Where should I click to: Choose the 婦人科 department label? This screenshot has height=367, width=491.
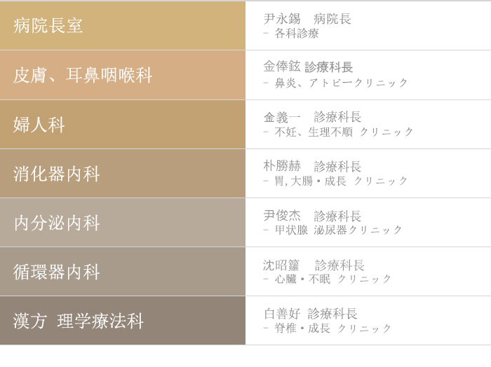tap(39, 125)
